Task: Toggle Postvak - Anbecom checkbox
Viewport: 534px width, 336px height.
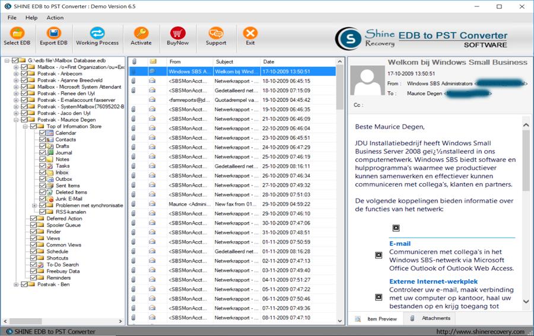Action: pyautogui.click(x=24, y=74)
